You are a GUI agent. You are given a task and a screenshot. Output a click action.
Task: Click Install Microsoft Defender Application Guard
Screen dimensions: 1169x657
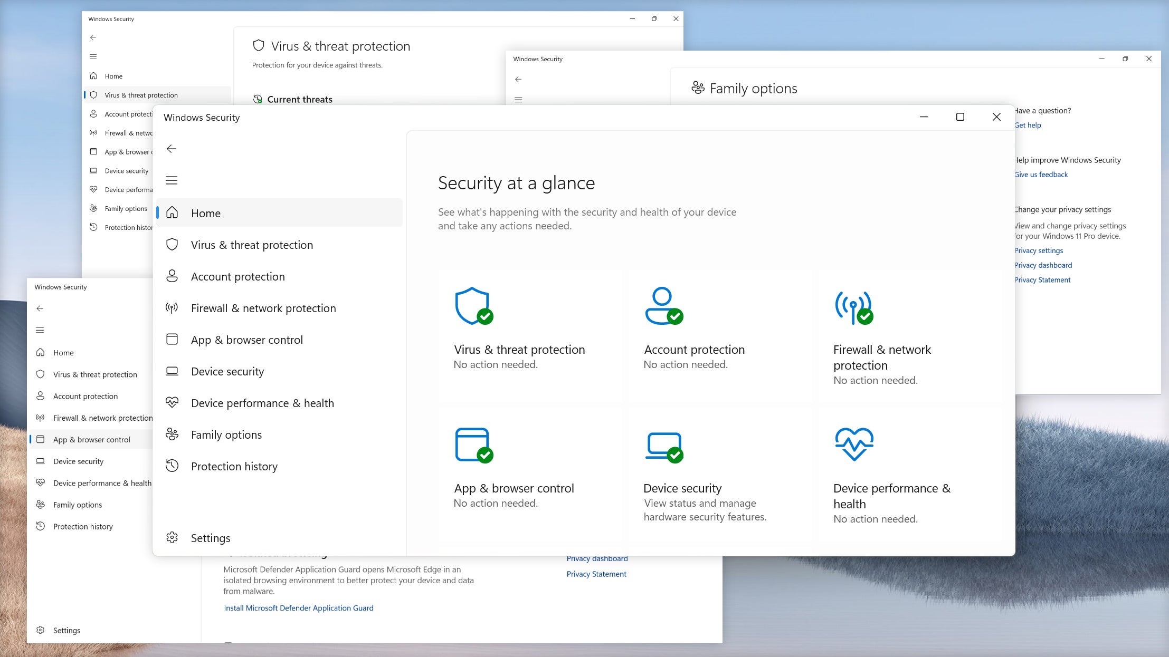point(298,607)
